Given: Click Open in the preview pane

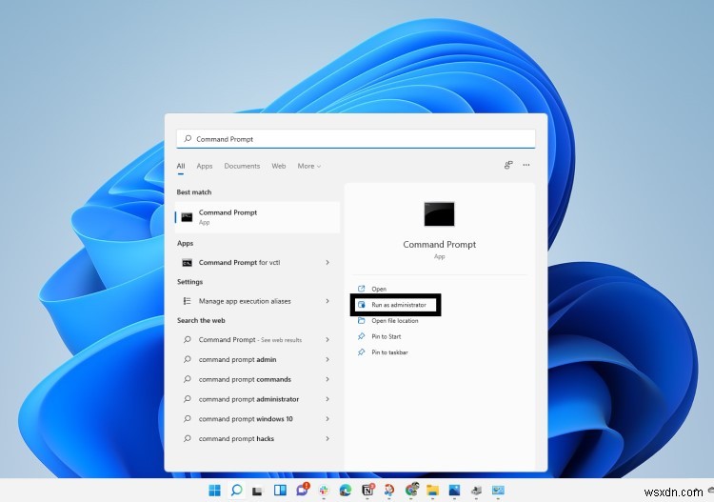Looking at the screenshot, I should coord(379,289).
